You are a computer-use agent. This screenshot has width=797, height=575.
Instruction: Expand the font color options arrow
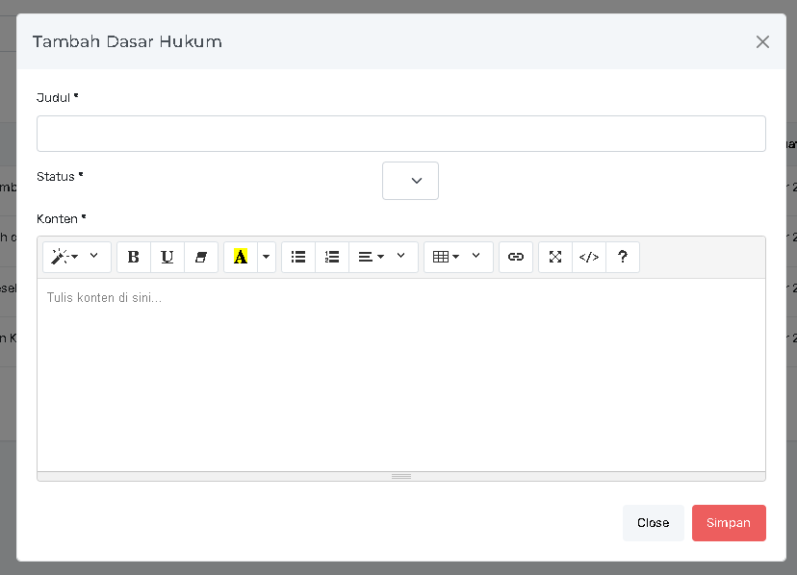click(266, 258)
